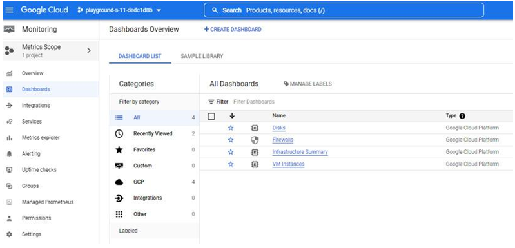Toggle sort order with the down arrow
Screen dimensions: 515x248
click(x=232, y=116)
